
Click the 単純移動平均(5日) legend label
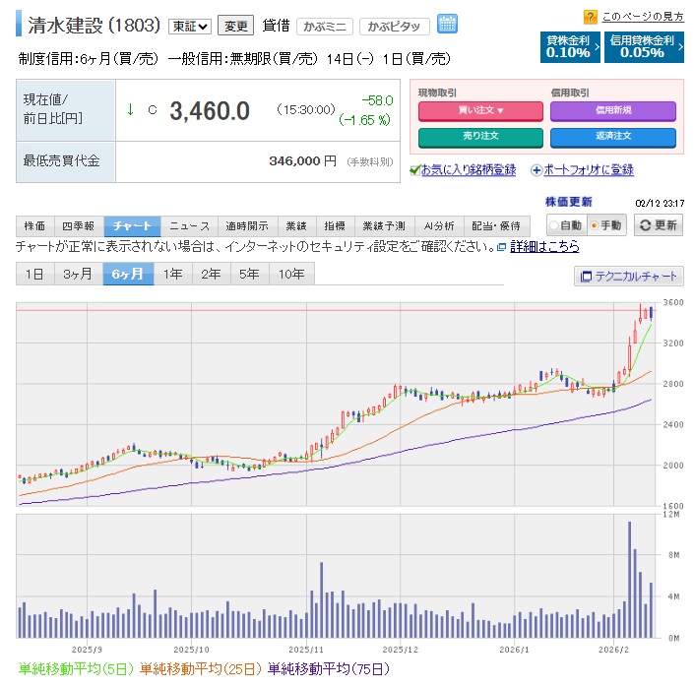(x=76, y=668)
